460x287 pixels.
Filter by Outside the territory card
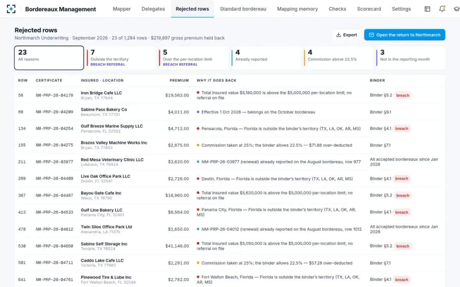point(122,58)
